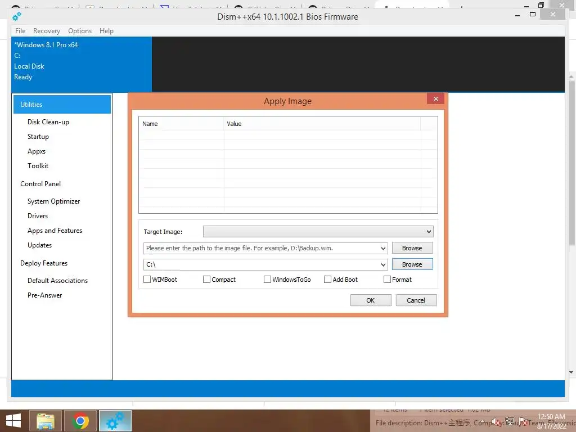Click the volume icon in the system tray
Screen dimensions: 576x432
pyautogui.click(x=496, y=422)
